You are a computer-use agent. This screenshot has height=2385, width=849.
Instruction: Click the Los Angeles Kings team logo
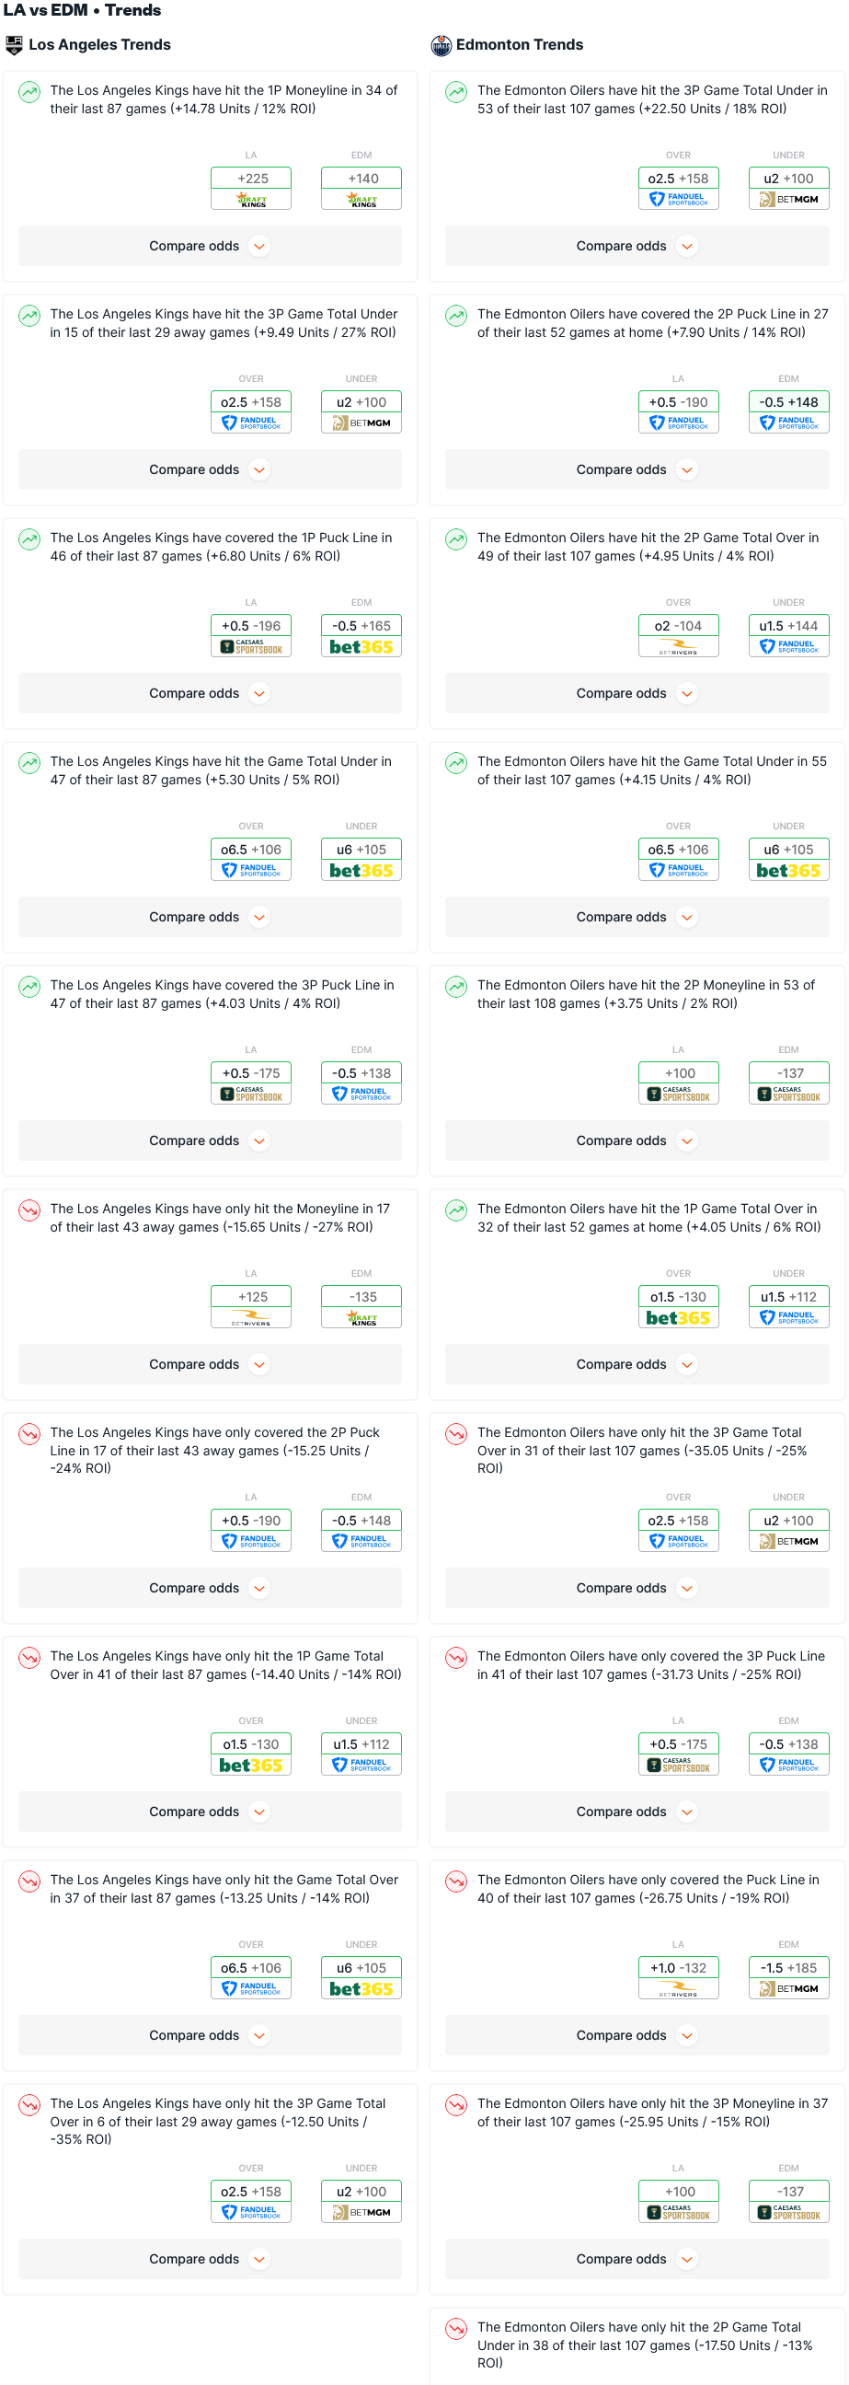(14, 44)
